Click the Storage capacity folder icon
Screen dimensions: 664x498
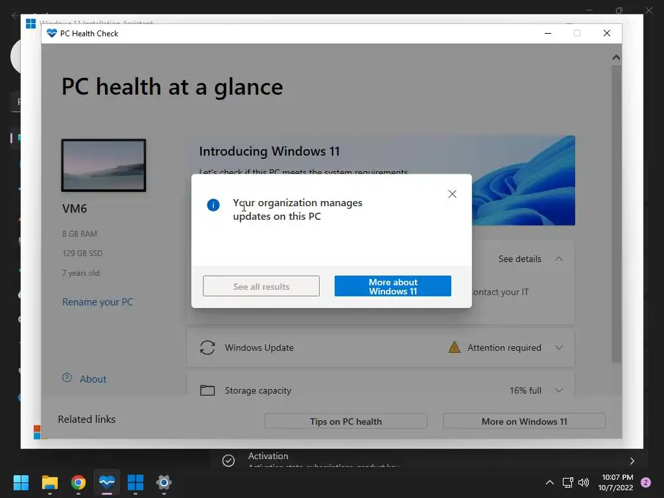pyautogui.click(x=207, y=390)
